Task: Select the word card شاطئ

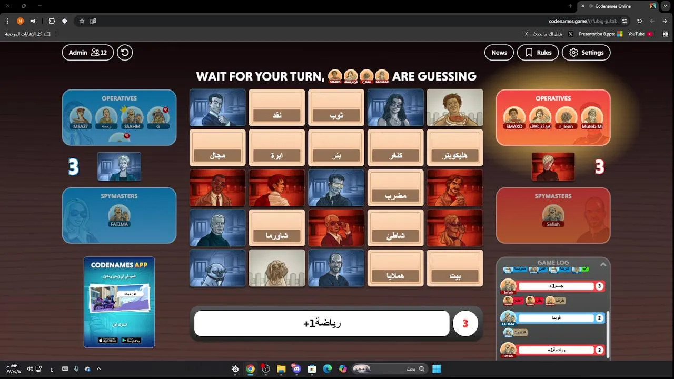Action: click(x=395, y=228)
